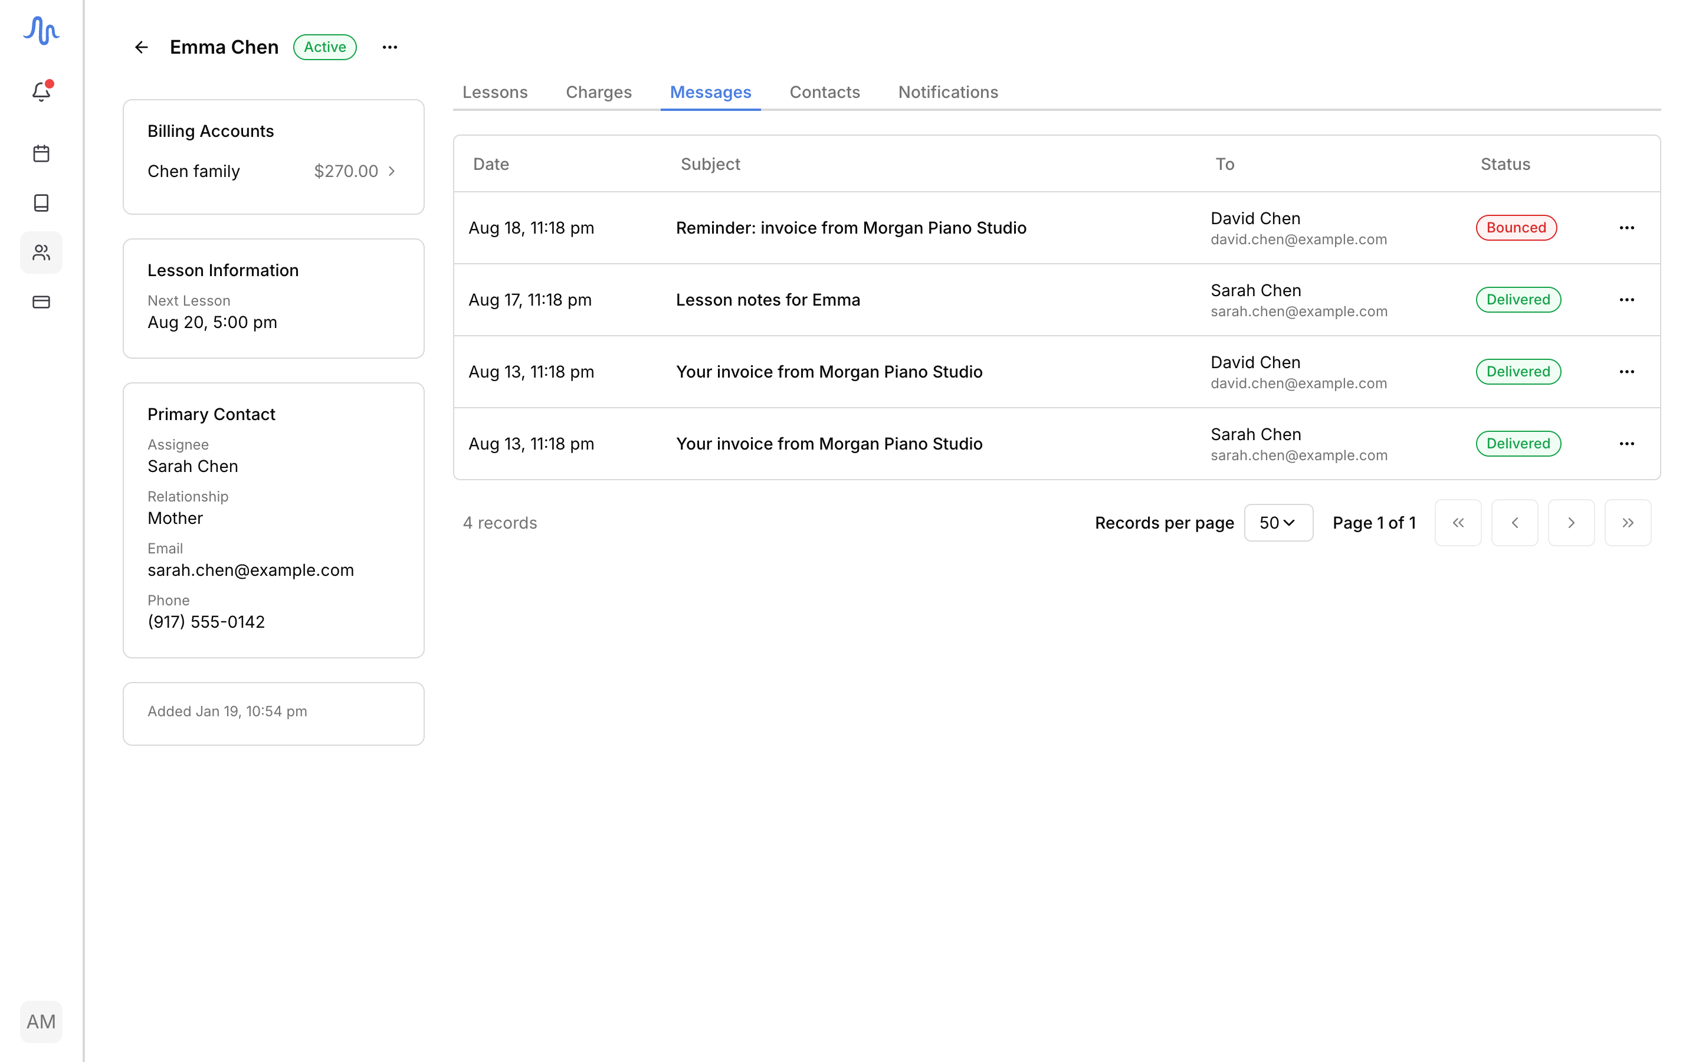Image resolution: width=1699 pixels, height=1062 pixels.
Task: Click the '4 records' count
Action: click(x=500, y=523)
